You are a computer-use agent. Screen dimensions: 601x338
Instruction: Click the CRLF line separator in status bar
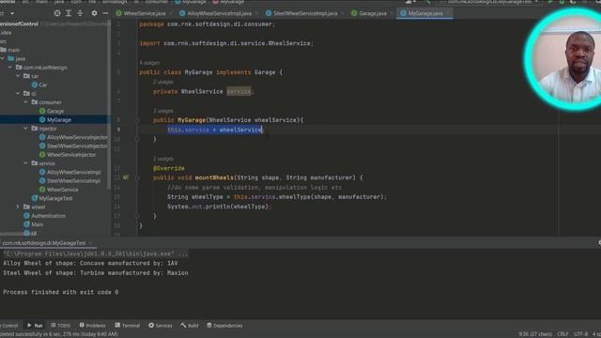tap(562, 334)
